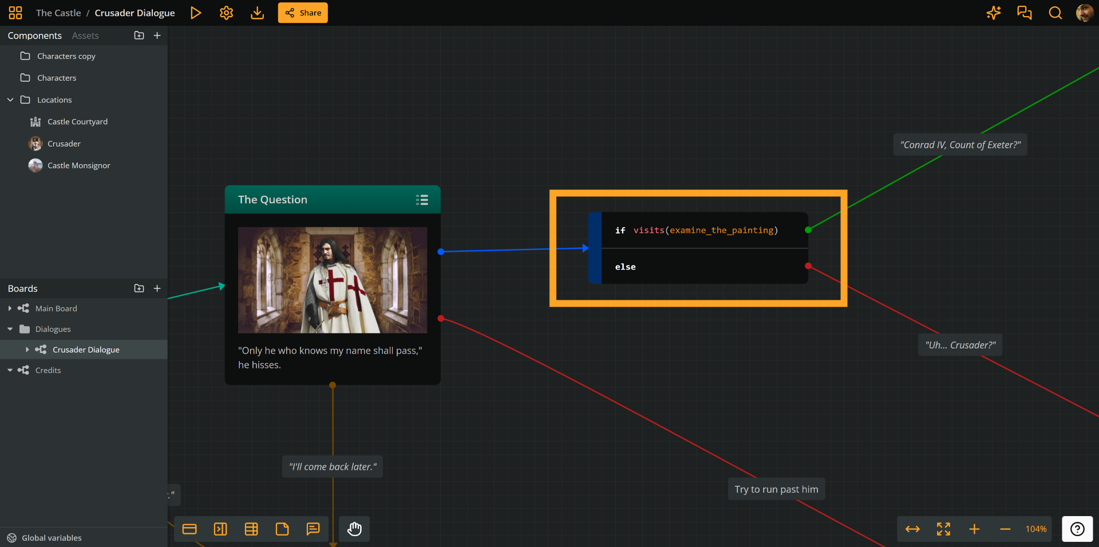This screenshot has height=547, width=1099.
Task: Add a note with the folded-page tool
Action: point(282,529)
